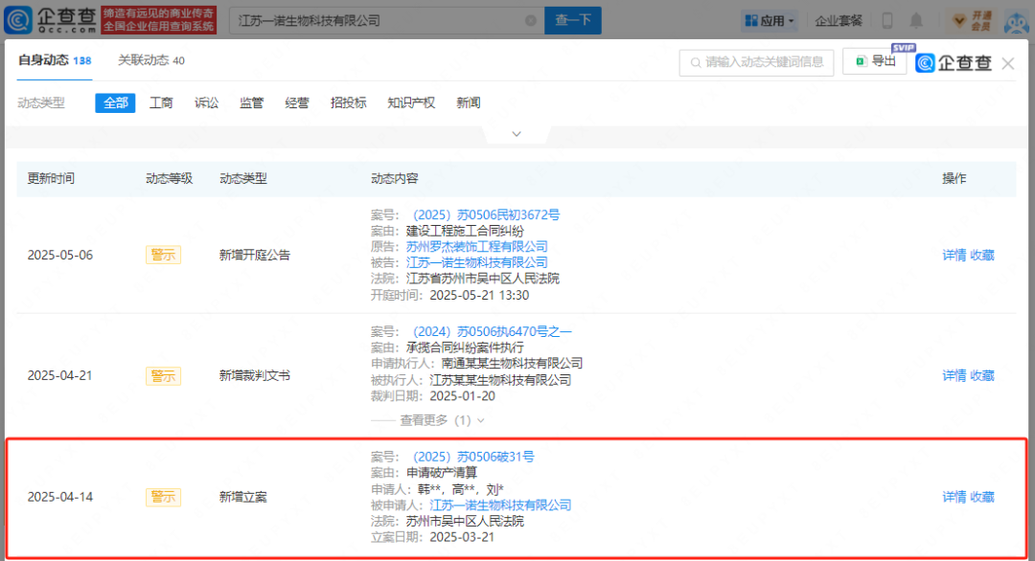Open the user avatar menu
This screenshot has width=1035, height=561.
point(1017,22)
